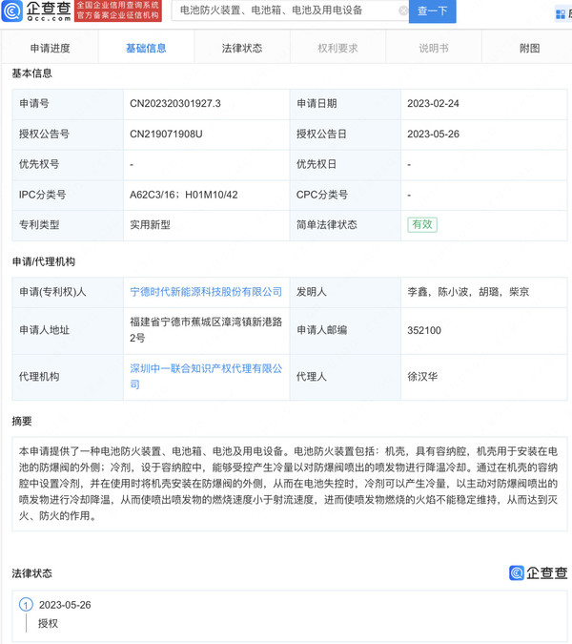Click application date 2023-02-24
This screenshot has width=572, height=644.
click(x=433, y=103)
